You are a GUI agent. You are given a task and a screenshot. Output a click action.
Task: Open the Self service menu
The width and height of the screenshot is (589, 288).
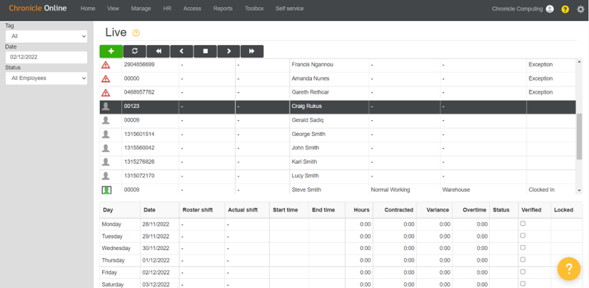coord(288,9)
